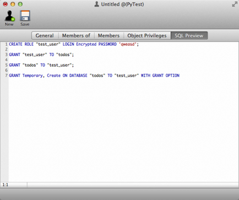Click line number 1 in the gutter
The width and height of the screenshot is (239, 200).
click(6, 44)
